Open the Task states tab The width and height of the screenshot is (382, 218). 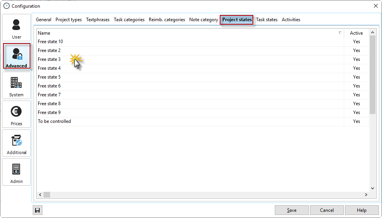pyautogui.click(x=267, y=20)
